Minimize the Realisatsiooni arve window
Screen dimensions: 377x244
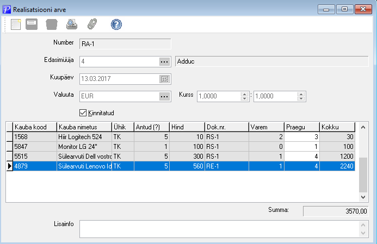pos(326,9)
